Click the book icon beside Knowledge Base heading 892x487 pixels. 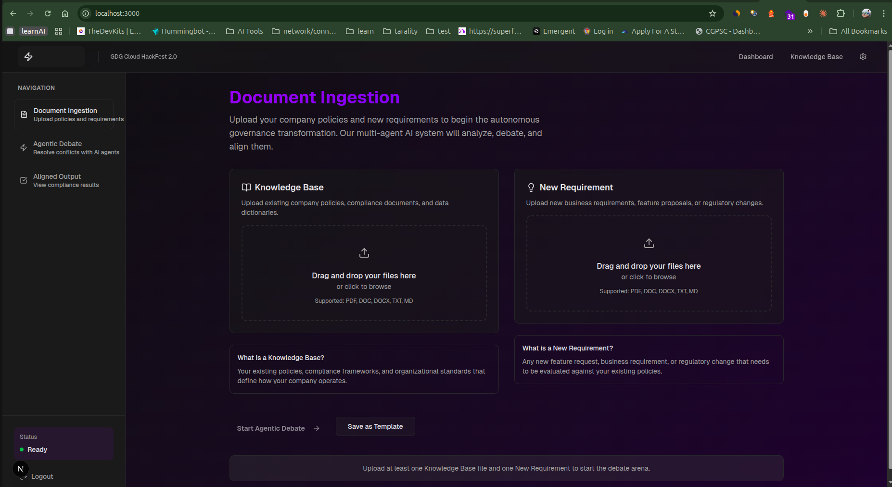(x=246, y=187)
